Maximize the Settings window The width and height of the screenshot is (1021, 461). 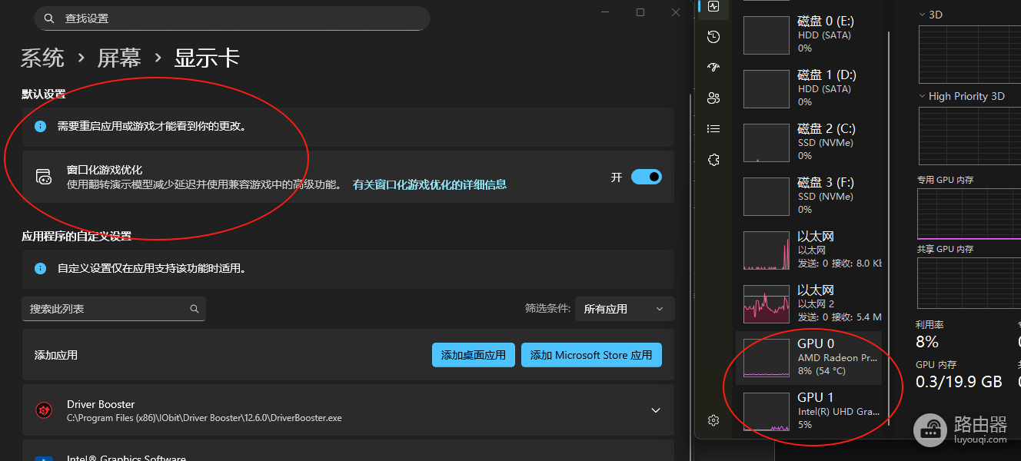(640, 12)
